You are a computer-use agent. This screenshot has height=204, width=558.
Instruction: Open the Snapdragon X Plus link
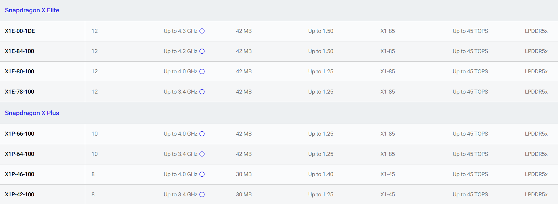32,113
